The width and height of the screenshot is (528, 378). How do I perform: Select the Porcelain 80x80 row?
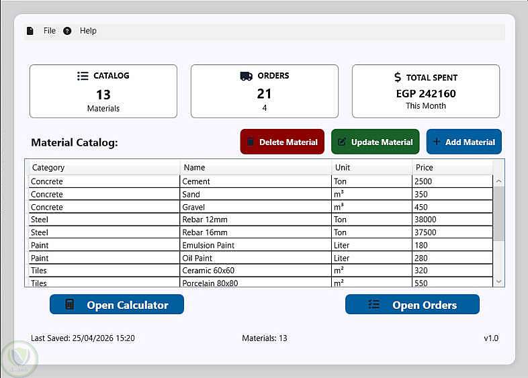(x=261, y=282)
